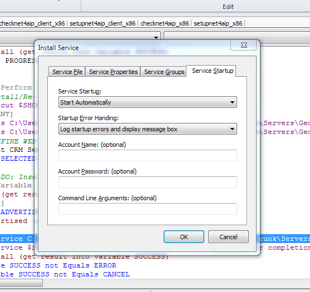The image size is (310, 292).
Task: Switch to the Service File tab
Action: [x=67, y=72]
